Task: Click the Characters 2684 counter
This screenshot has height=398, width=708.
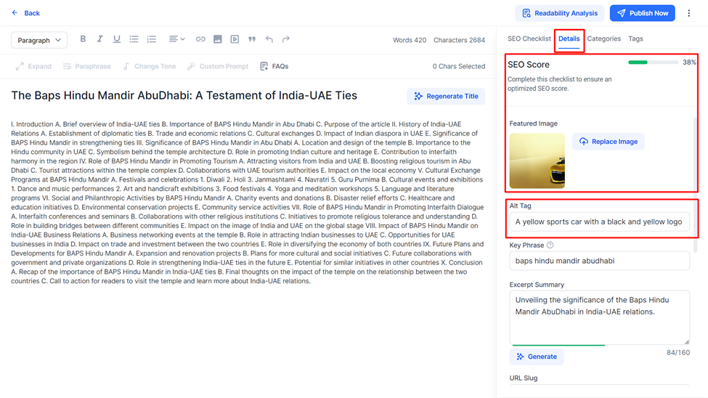Action: (459, 40)
